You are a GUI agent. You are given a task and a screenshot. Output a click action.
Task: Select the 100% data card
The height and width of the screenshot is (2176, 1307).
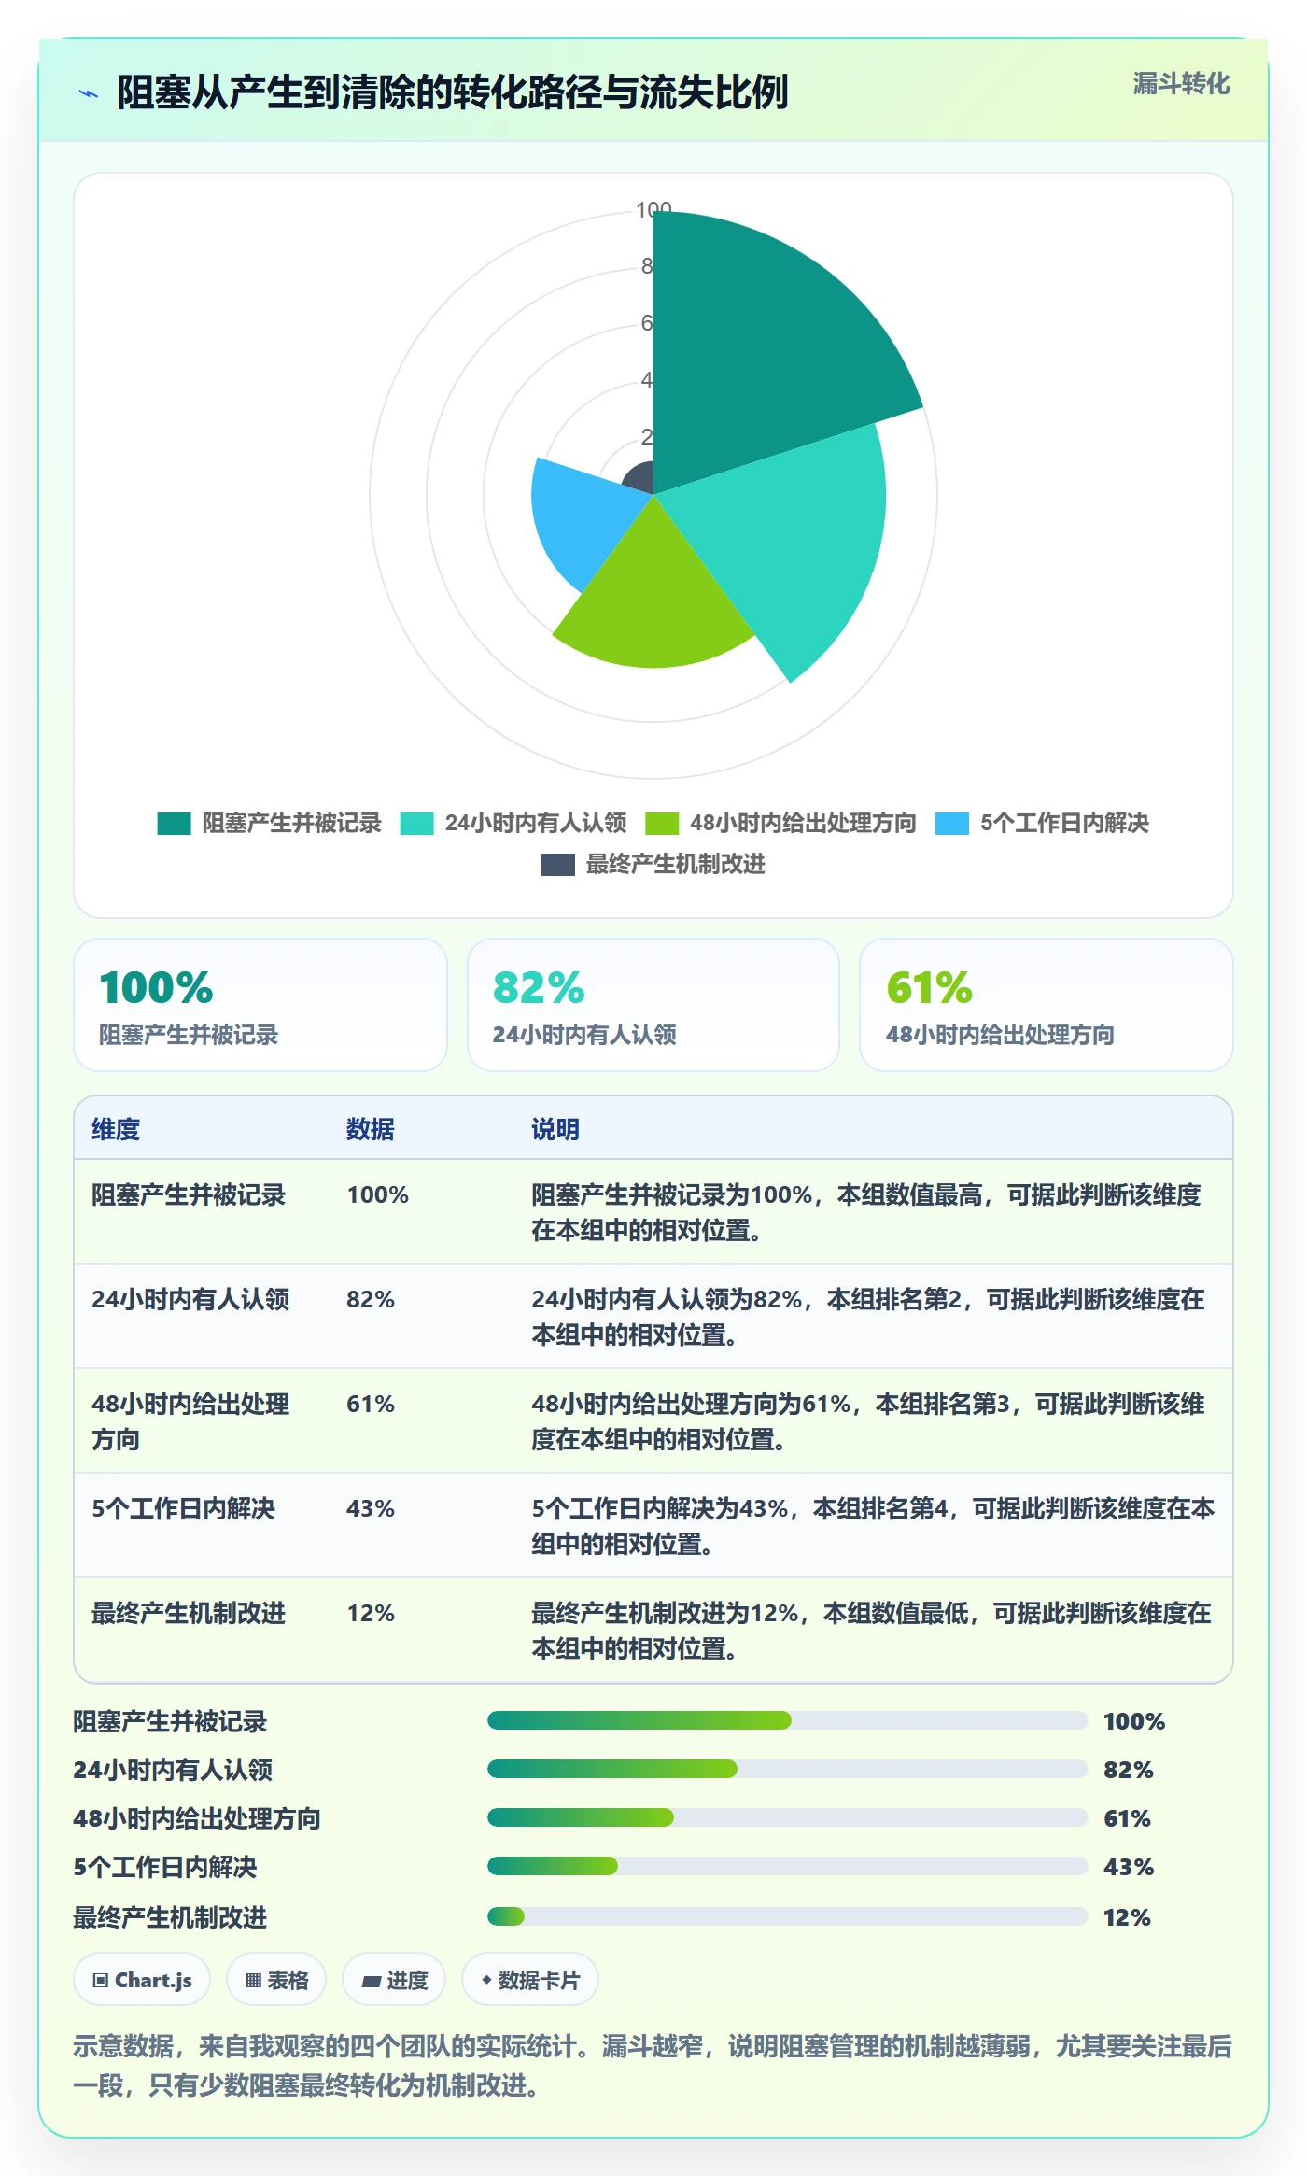click(x=260, y=1005)
